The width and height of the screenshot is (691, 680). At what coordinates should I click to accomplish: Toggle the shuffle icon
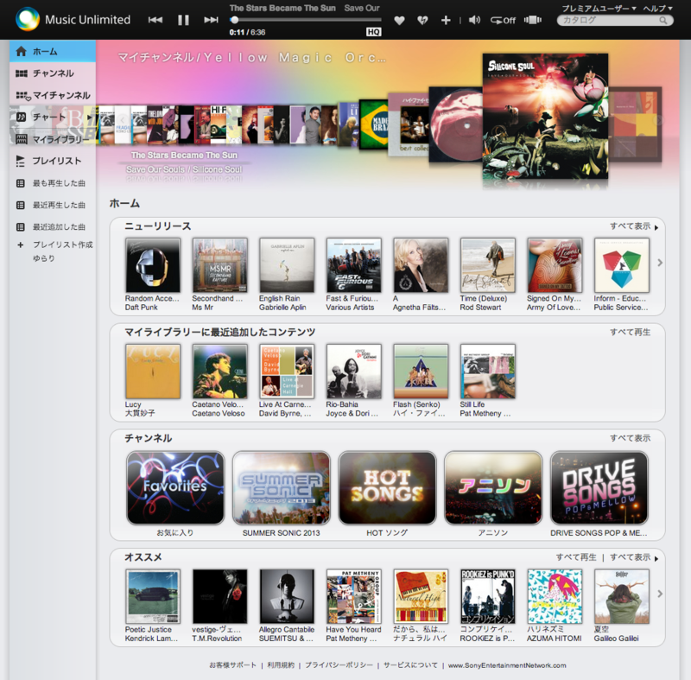coord(532,20)
